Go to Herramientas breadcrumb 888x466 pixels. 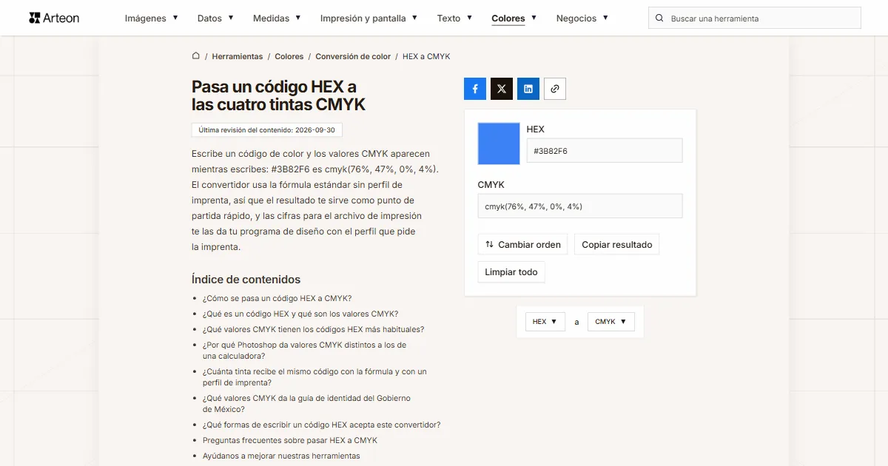pos(237,56)
